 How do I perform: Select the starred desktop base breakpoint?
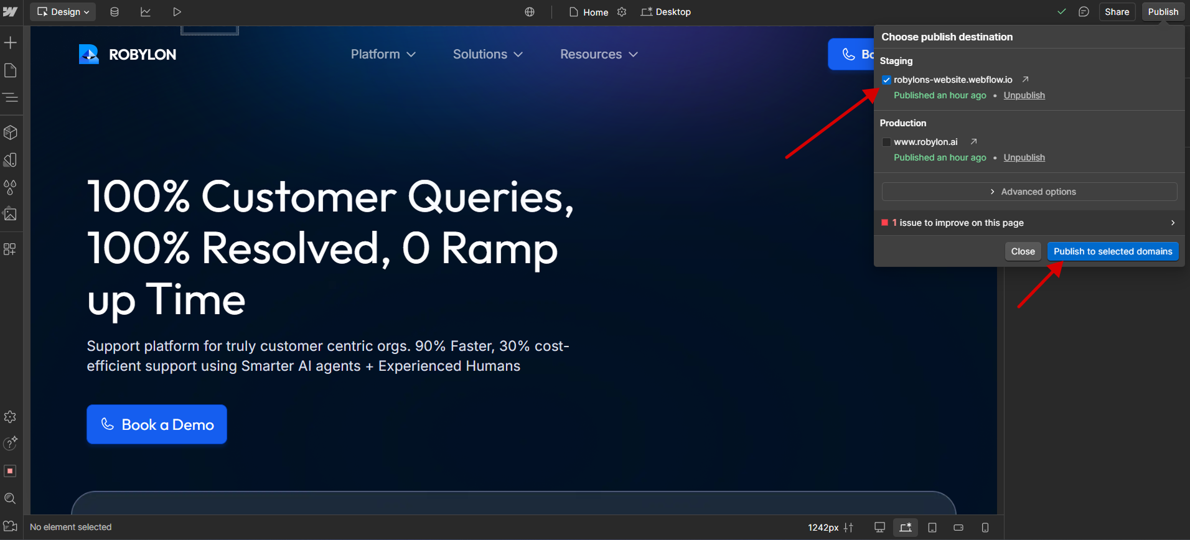tap(906, 527)
